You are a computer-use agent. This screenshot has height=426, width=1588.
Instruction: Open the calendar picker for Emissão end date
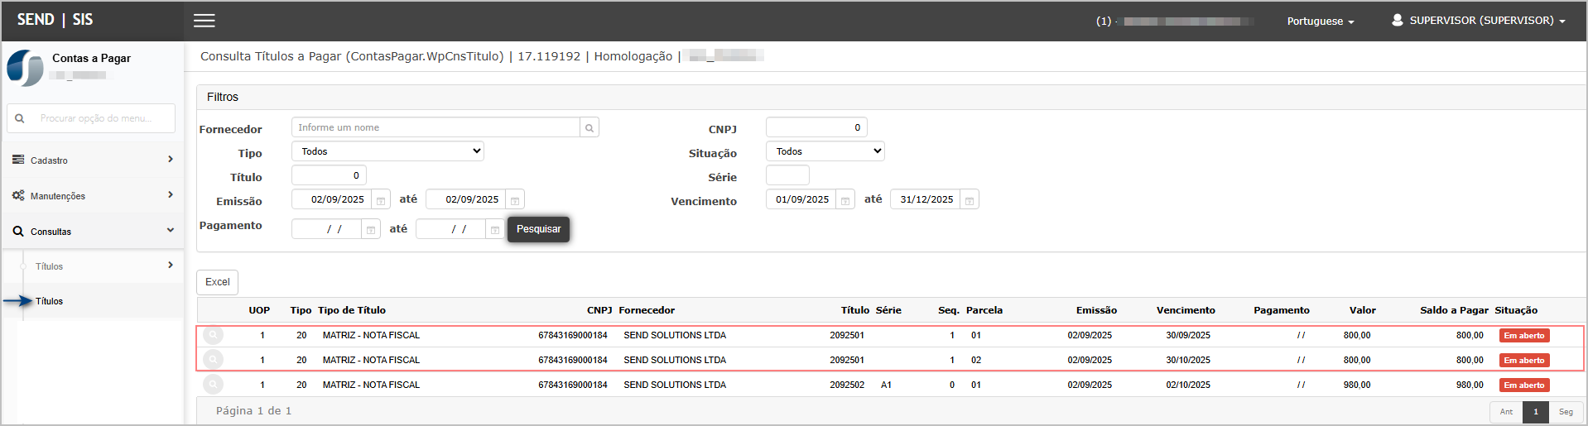(515, 200)
